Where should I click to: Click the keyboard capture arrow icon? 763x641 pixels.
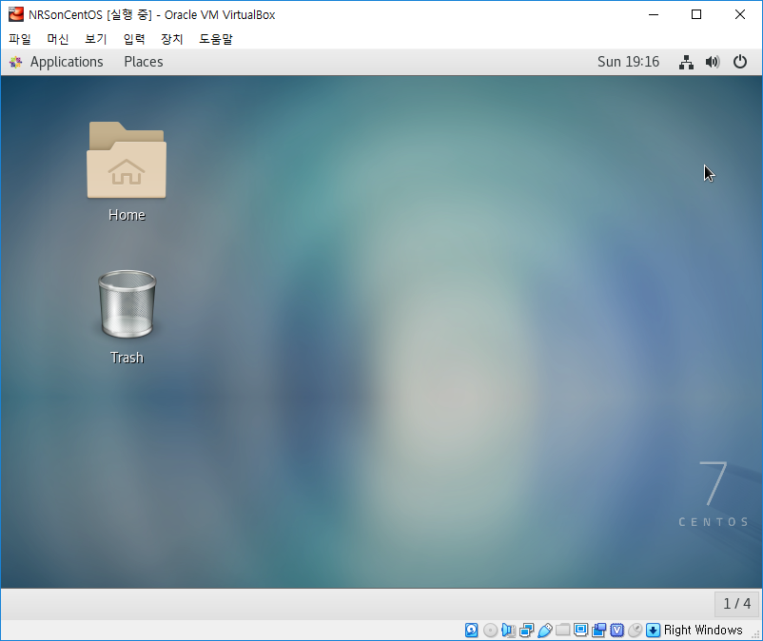click(653, 631)
